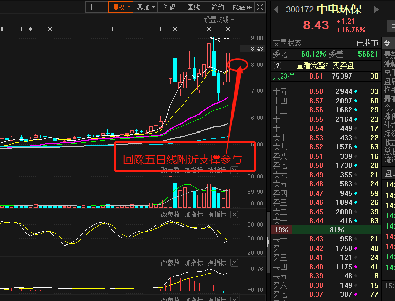This screenshot has width=395, height=301.
Task: Click 加指标 in the volume panel
Action: [193, 170]
